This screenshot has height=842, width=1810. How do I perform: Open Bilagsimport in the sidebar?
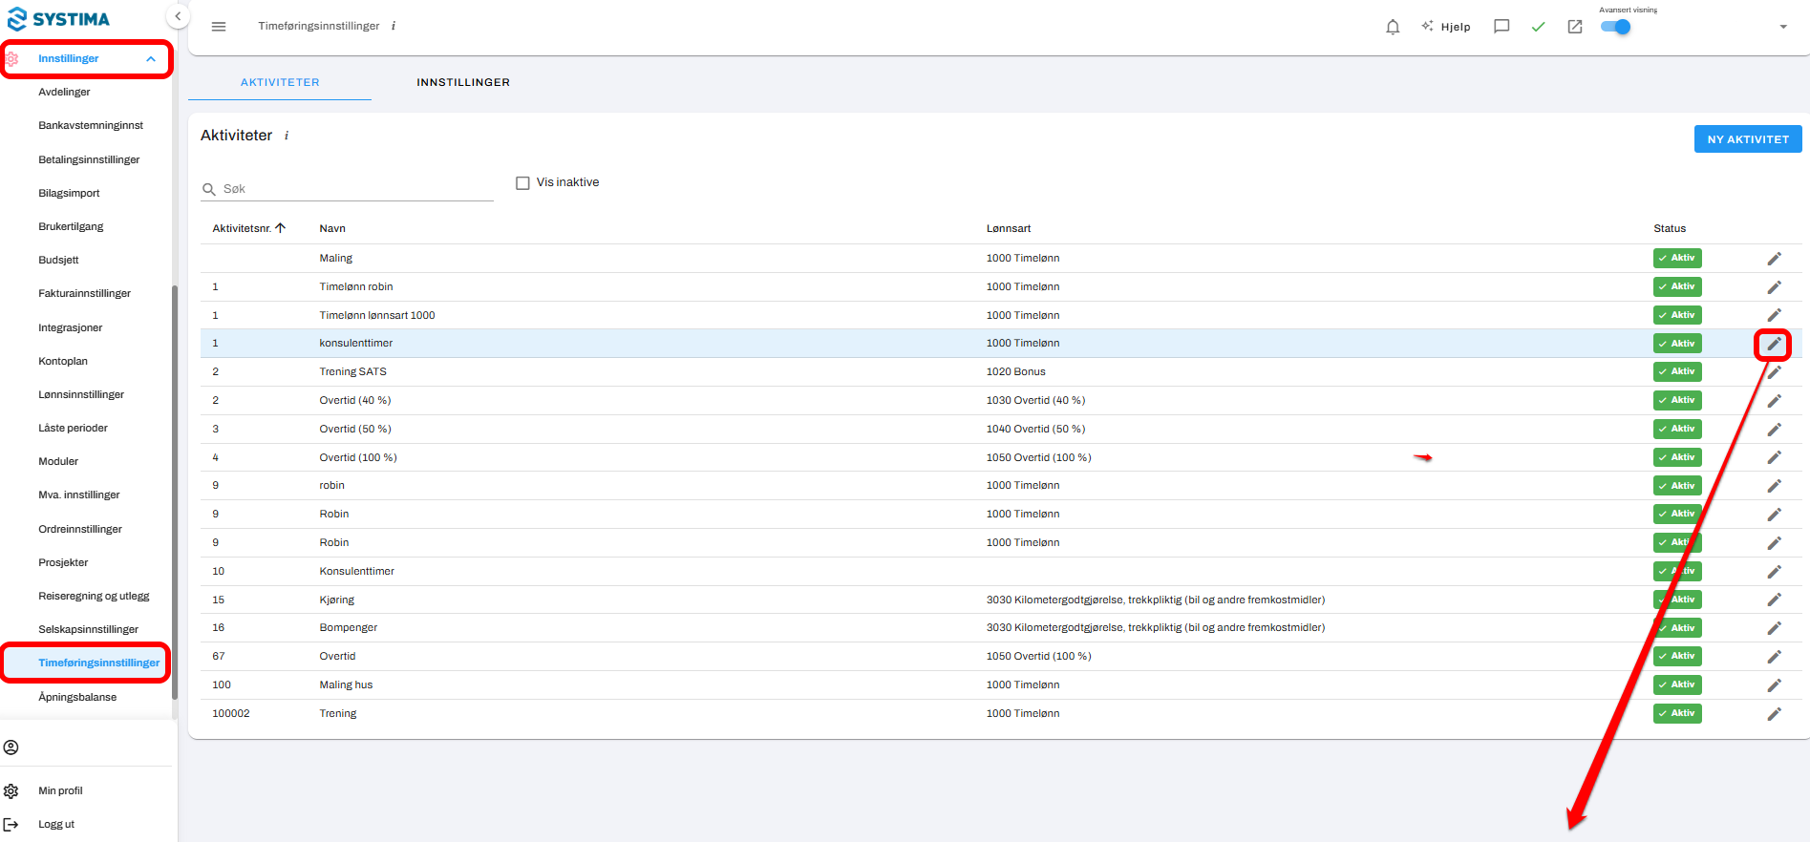pyautogui.click(x=69, y=193)
